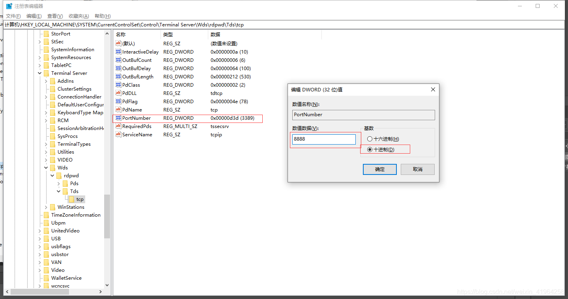Click the USB folder icon
The height and width of the screenshot is (299, 568).
click(x=47, y=238)
